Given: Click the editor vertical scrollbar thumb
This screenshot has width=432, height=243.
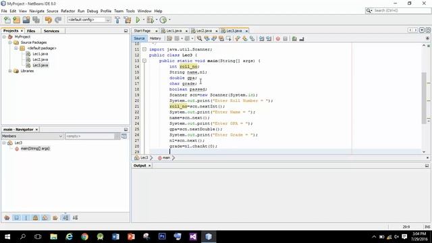Looking at the screenshot, I should click(424, 98).
